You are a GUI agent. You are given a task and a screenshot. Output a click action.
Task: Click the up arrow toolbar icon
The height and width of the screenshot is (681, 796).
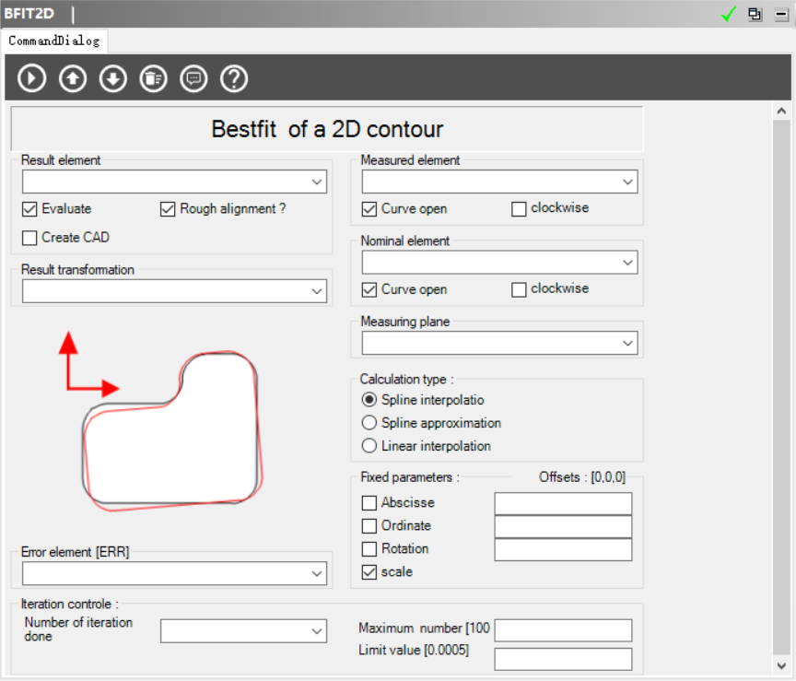pos(73,78)
